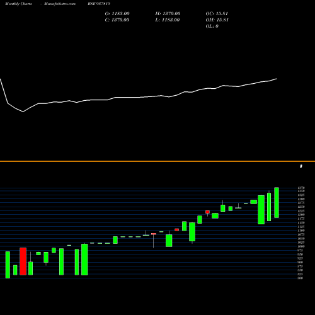
Task: Click the 'MunafaSutra.com' label
Action: (60, 4)
